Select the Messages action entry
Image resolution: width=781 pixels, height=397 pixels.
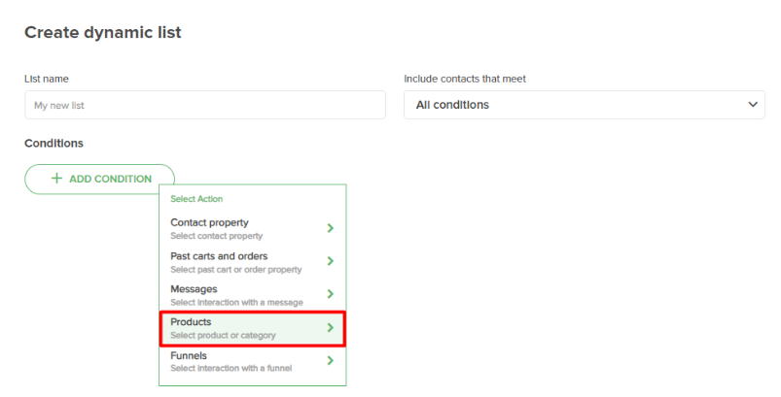point(253,295)
